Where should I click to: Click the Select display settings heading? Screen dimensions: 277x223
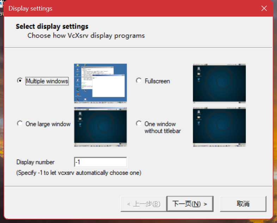(52, 26)
